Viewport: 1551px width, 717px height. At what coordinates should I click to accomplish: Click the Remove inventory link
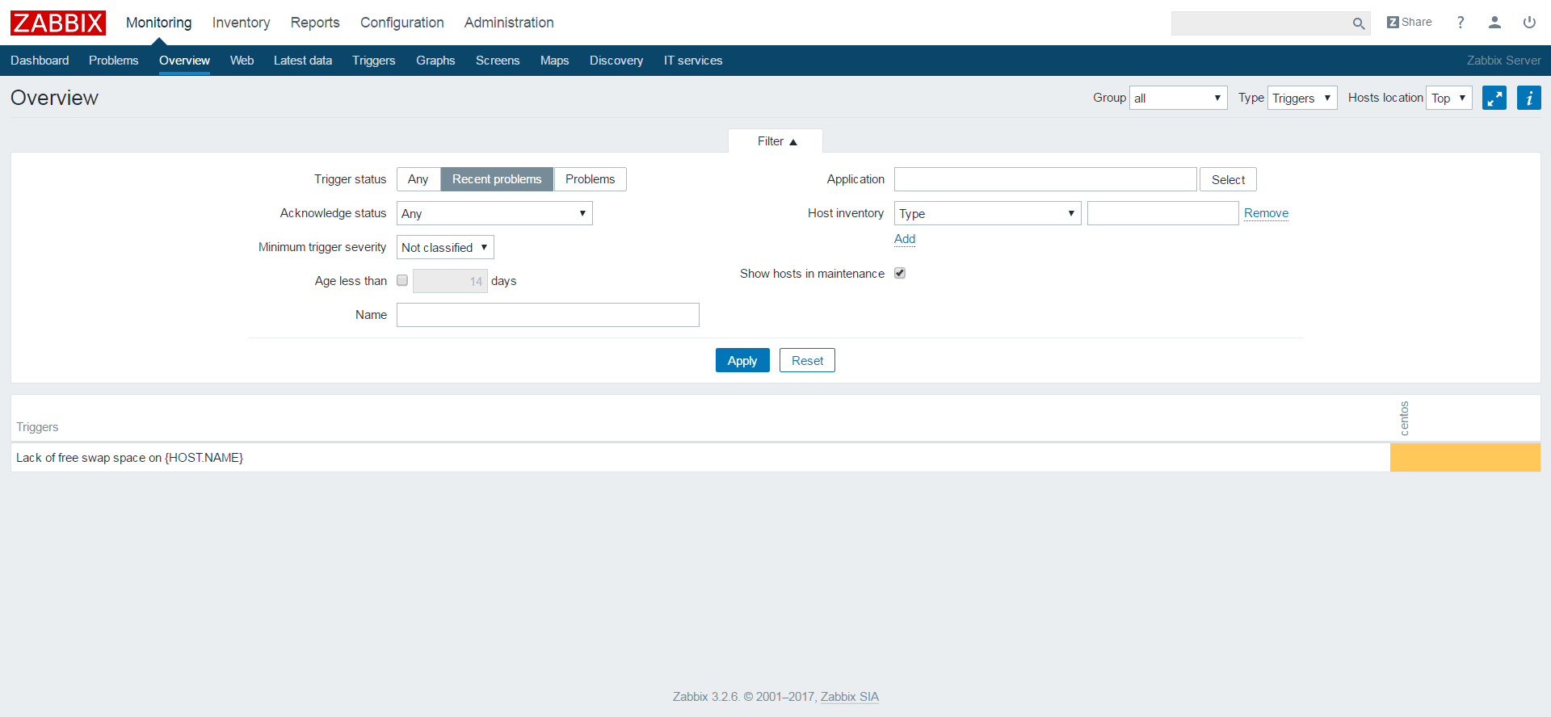(x=1266, y=213)
